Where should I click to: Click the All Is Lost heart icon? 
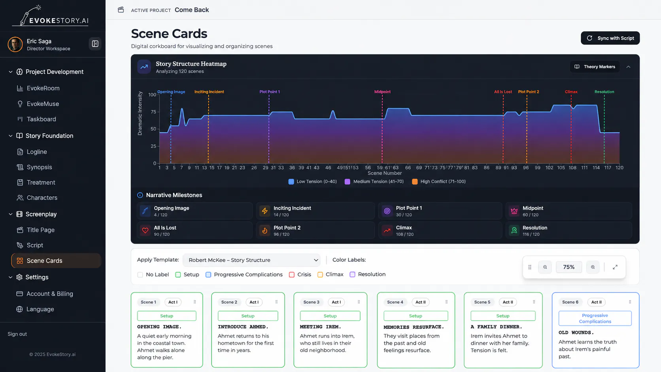click(145, 230)
